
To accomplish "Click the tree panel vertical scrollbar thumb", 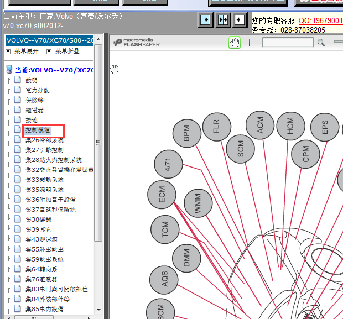I will coord(98,143).
